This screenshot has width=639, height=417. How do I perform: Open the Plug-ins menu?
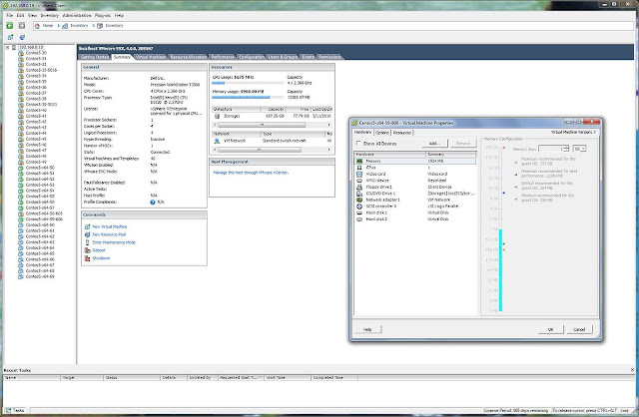[x=103, y=16]
